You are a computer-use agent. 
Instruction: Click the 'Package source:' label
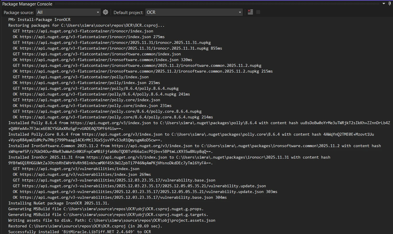pyautogui.click(x=19, y=12)
